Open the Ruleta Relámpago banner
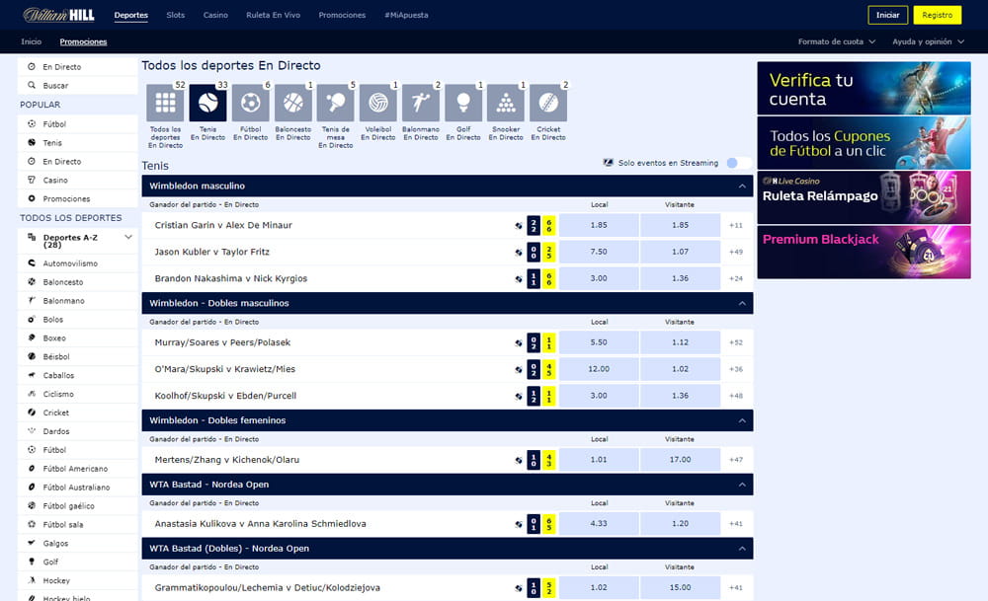 [x=864, y=197]
